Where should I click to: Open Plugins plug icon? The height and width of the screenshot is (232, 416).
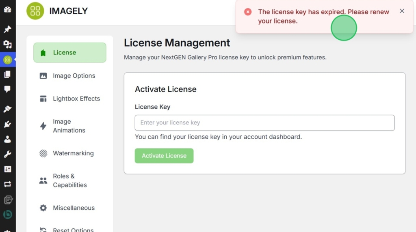pos(7,124)
